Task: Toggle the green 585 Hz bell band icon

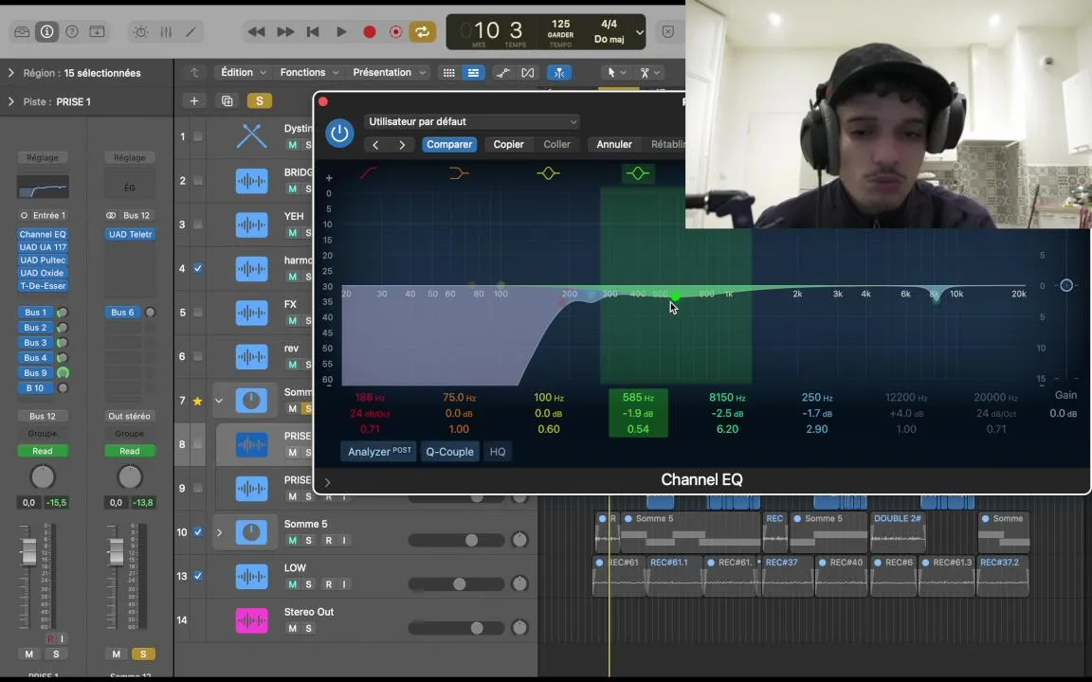Action: click(638, 172)
